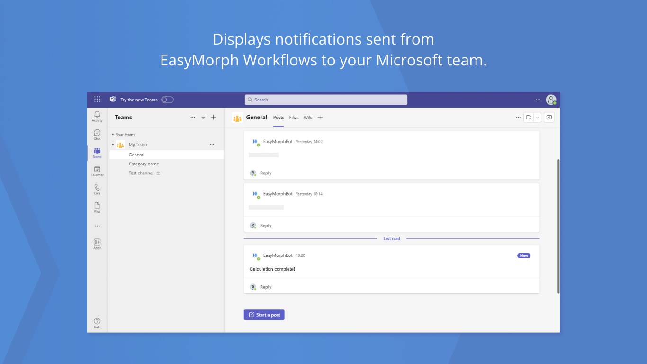Click EasyMorphBot avatar on Yesterday 18:14 post

click(x=255, y=194)
